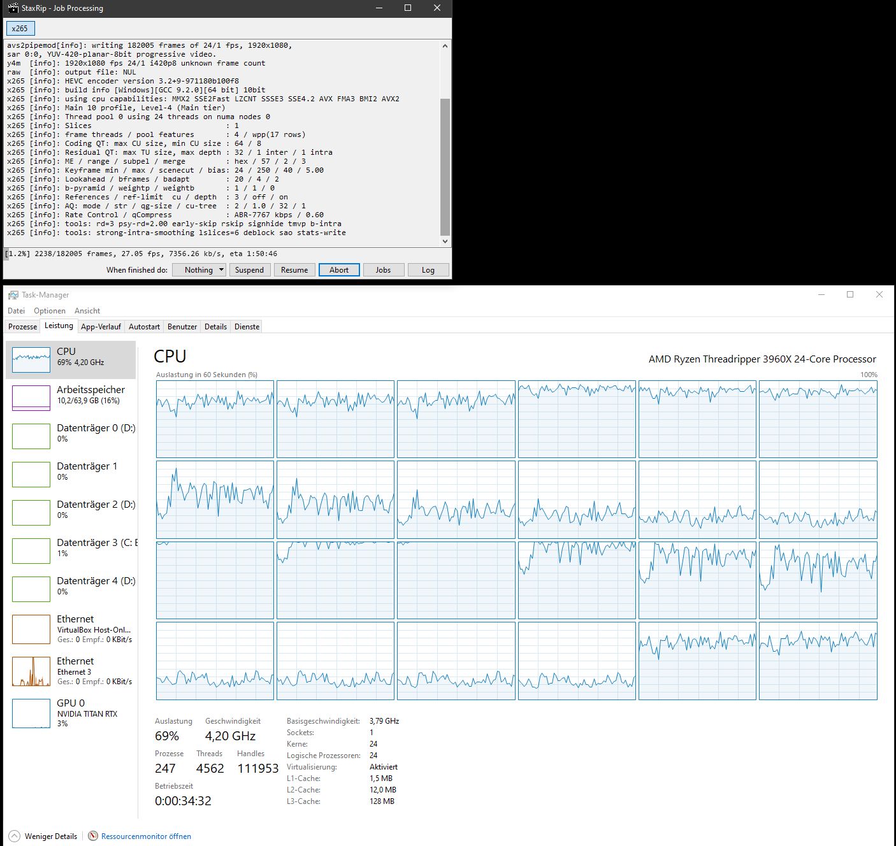Open the Optionen menu in Task-Manager
Viewport: 896px width, 846px height.
pos(50,311)
